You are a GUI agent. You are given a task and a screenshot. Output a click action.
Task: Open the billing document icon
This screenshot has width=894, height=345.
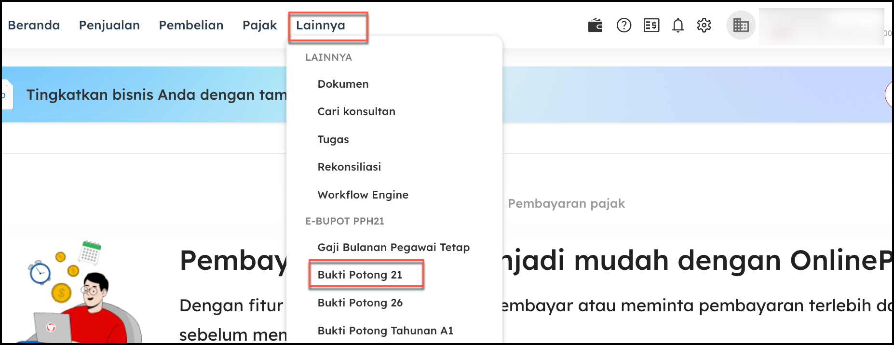click(651, 25)
